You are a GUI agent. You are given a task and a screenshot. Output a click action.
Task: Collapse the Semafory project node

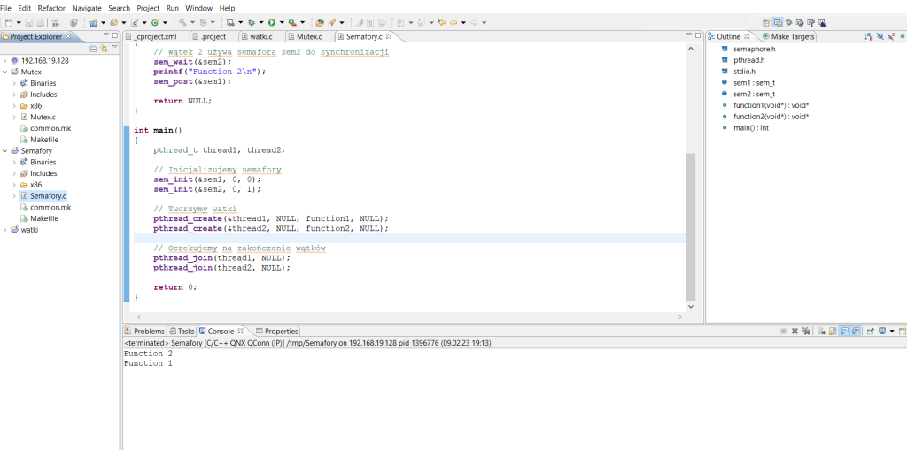pos(5,151)
